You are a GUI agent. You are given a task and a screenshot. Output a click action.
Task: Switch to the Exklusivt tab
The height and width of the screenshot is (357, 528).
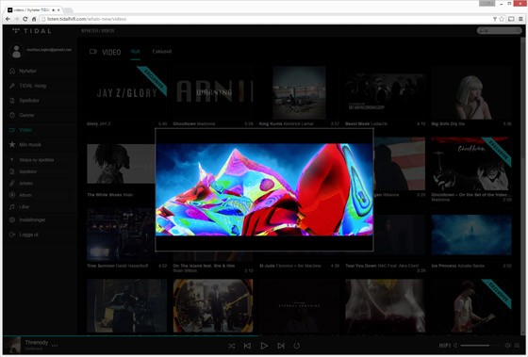point(162,52)
